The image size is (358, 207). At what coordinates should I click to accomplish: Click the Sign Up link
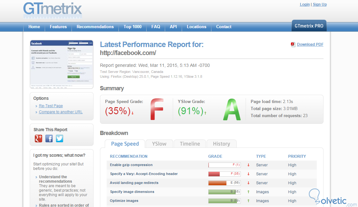coord(320,4)
